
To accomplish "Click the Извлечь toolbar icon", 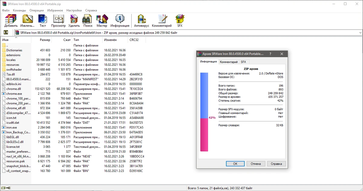I will (x=28, y=19).
